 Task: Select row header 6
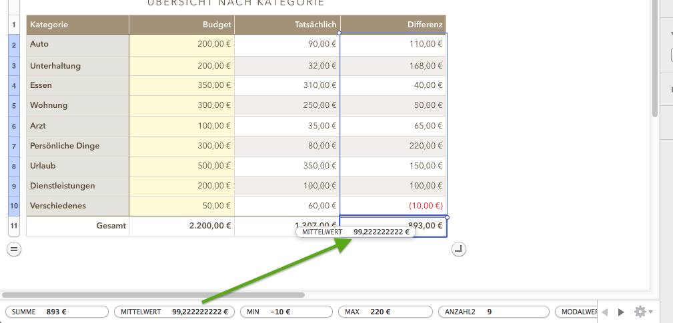point(14,127)
